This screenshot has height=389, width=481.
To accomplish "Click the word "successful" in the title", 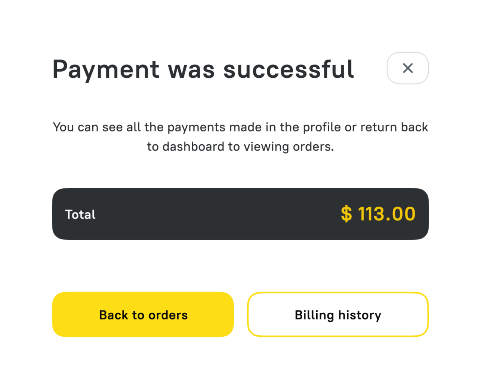I will (289, 69).
